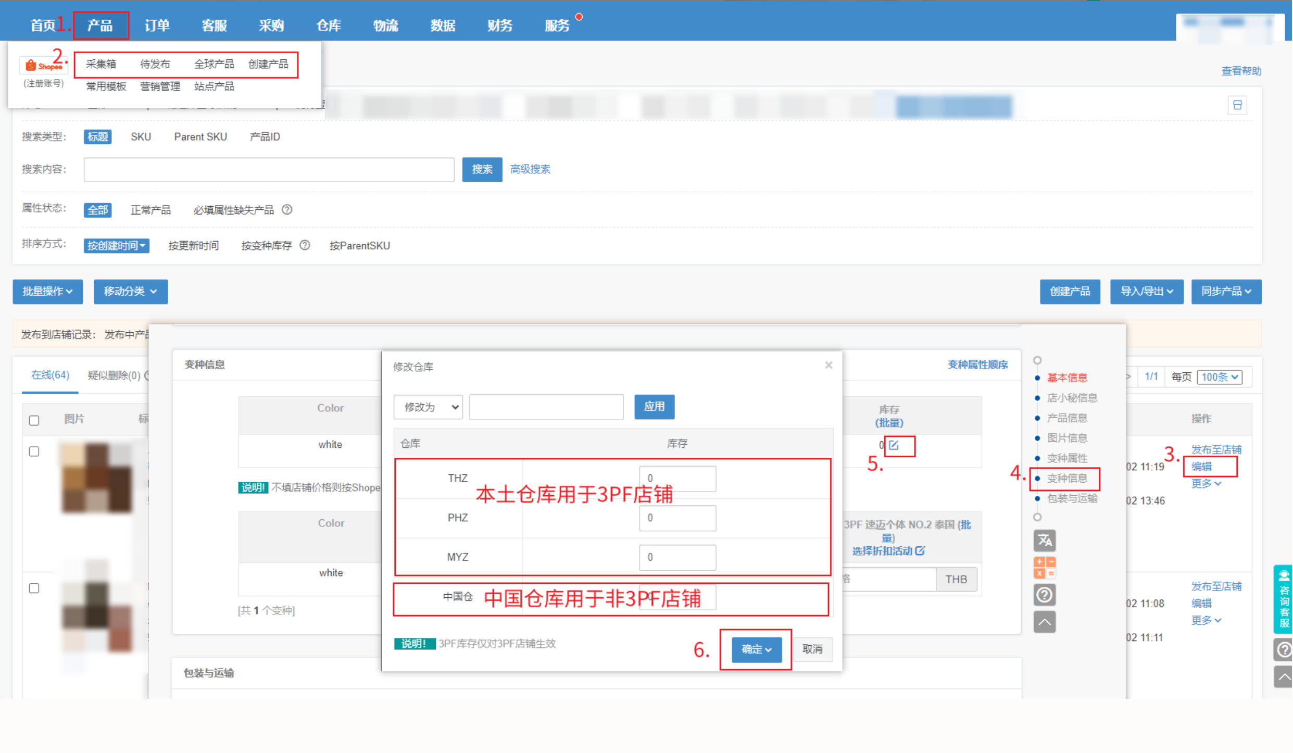The image size is (1293, 753).
Task: Click the collapse panel icon top right
Action: coord(1238,105)
